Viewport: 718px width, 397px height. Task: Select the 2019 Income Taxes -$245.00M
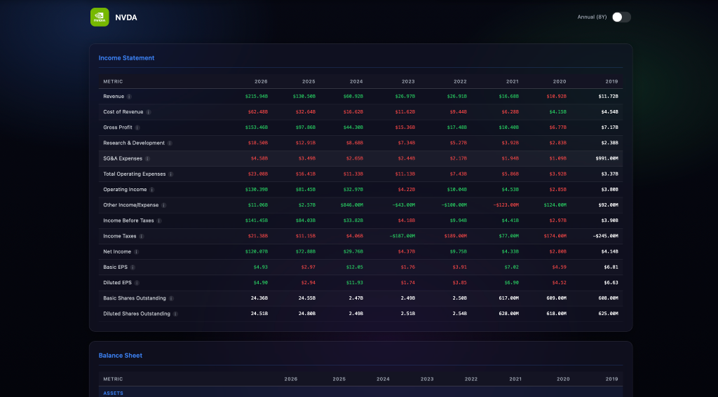605,237
